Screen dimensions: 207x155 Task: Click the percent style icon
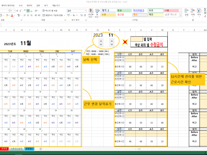pyautogui.click(x=74, y=15)
